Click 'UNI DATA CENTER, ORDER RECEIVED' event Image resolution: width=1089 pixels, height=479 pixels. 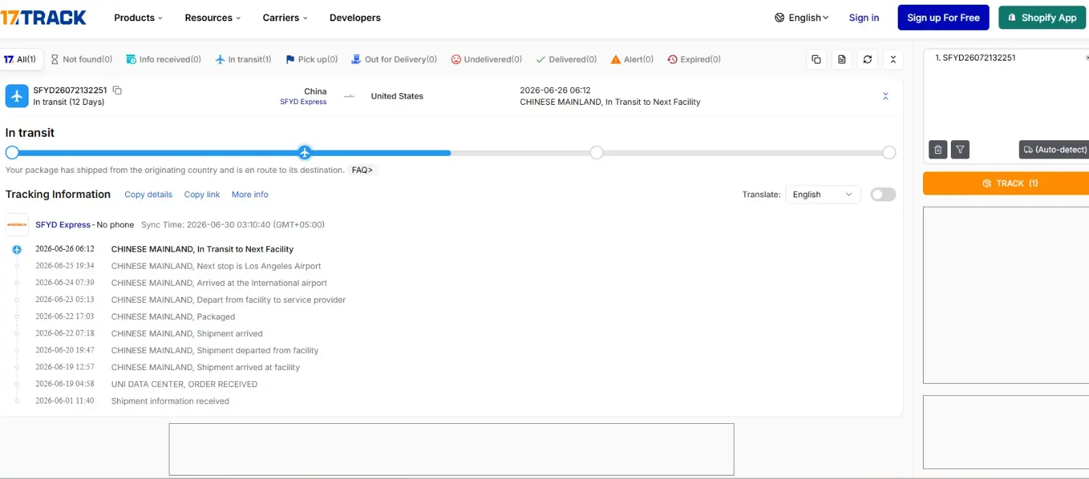click(x=184, y=384)
